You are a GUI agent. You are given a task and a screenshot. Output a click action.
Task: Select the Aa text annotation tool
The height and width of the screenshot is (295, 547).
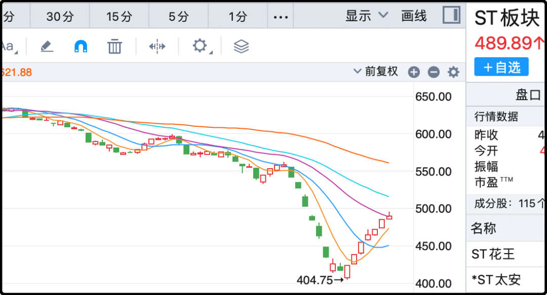pos(9,46)
